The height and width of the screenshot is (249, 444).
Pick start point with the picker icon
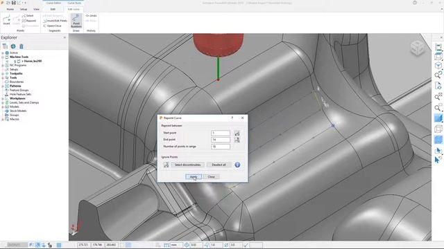coord(237,133)
